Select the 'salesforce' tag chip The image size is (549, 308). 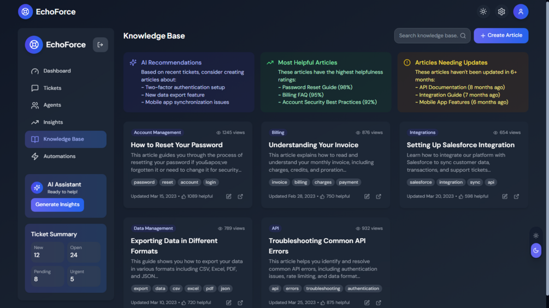pyautogui.click(x=421, y=182)
